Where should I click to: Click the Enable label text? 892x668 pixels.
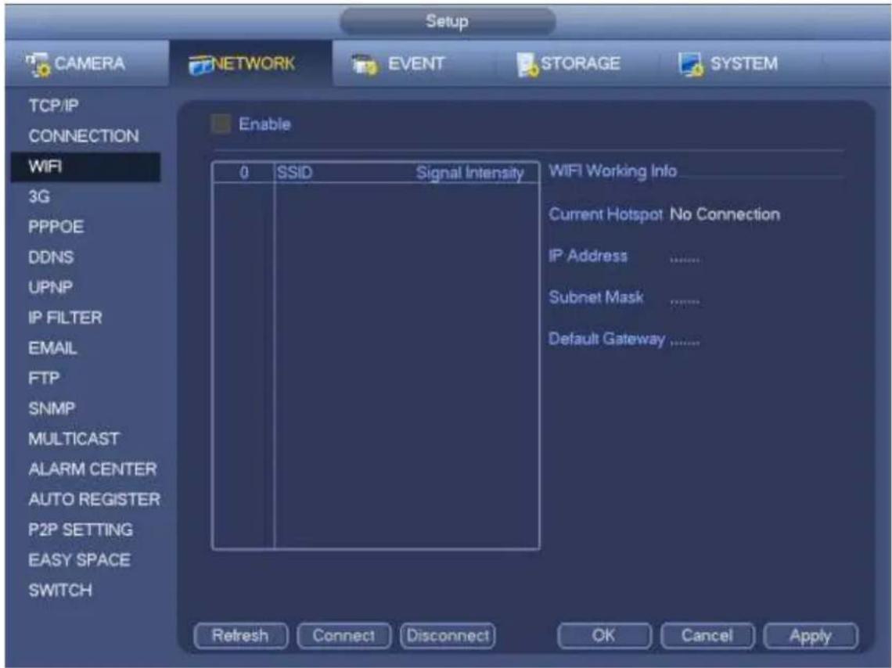point(264,124)
